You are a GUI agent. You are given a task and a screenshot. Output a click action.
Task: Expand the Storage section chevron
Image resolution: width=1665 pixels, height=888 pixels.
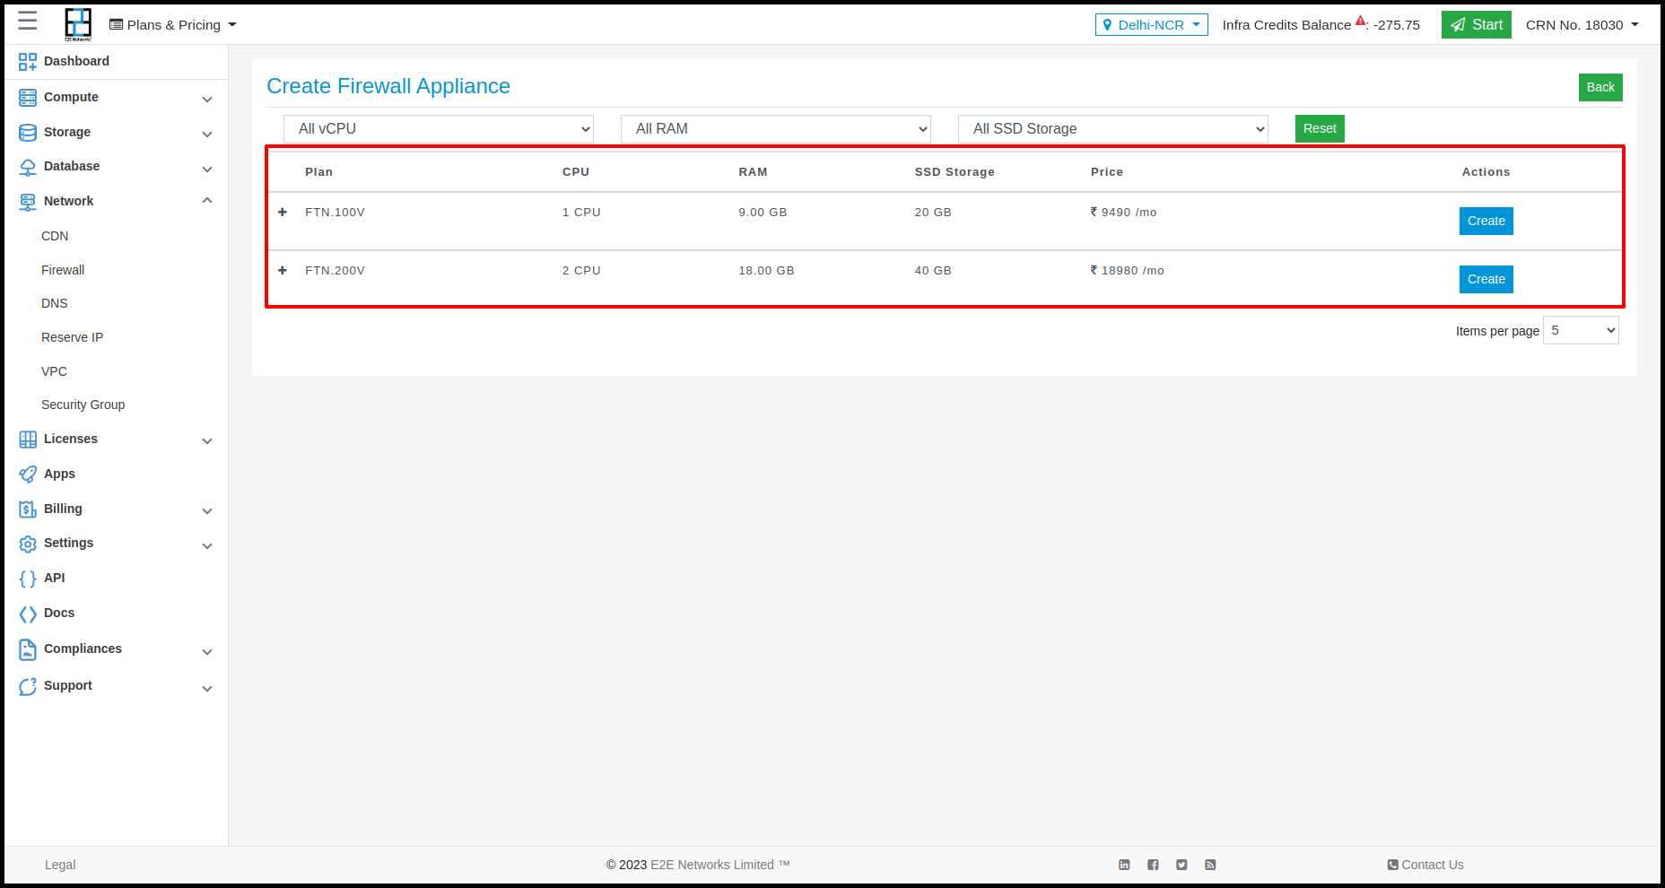click(x=207, y=135)
